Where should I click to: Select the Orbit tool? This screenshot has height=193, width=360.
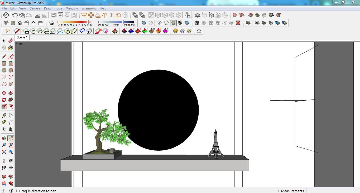point(4,138)
